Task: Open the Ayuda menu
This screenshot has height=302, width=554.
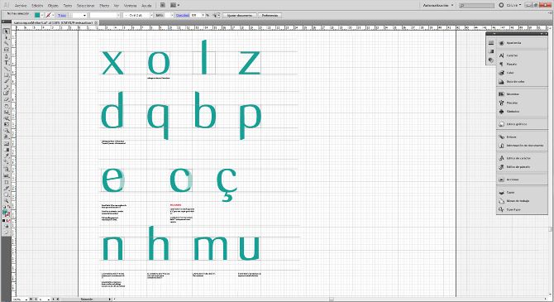Action: [x=146, y=6]
